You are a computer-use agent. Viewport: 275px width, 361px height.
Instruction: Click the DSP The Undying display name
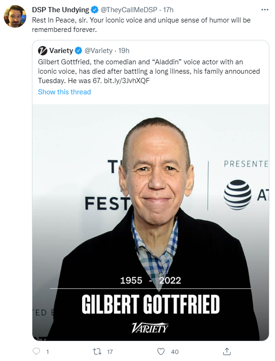[x=61, y=10]
